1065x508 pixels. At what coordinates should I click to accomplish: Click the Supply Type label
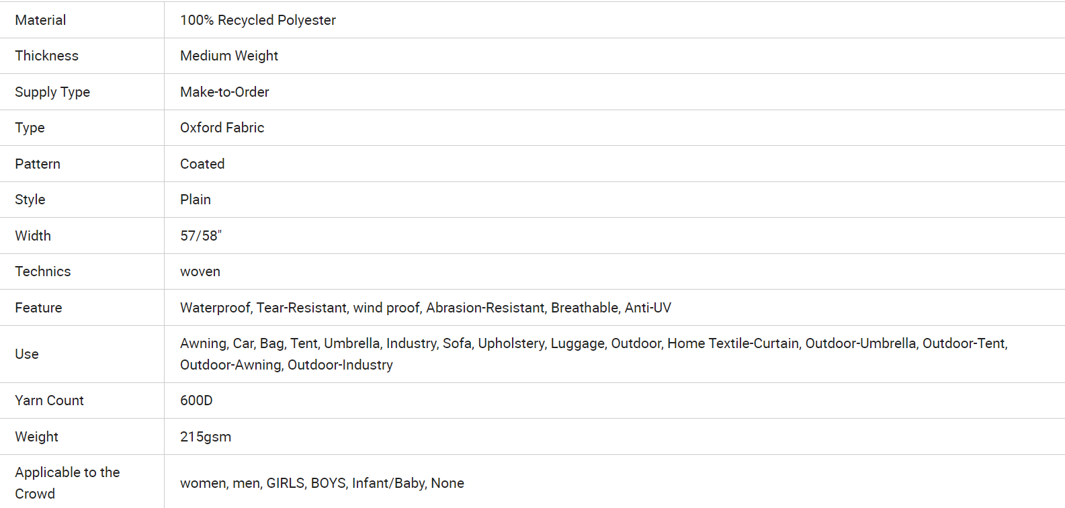52,92
